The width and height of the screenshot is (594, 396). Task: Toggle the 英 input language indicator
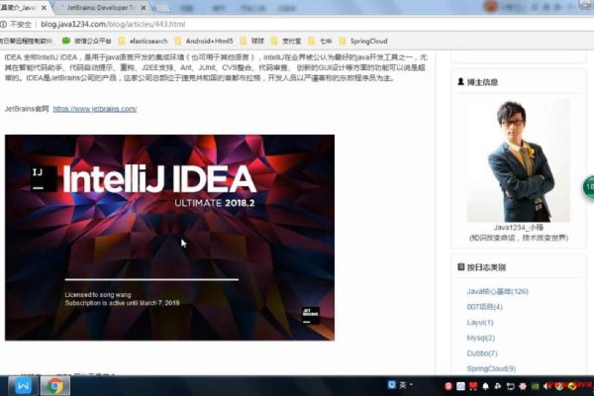tap(403, 385)
